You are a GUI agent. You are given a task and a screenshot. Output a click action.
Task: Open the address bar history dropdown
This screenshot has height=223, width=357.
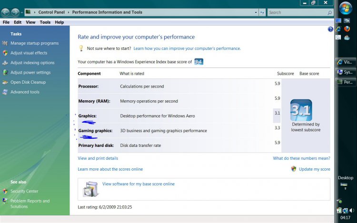(256, 12)
